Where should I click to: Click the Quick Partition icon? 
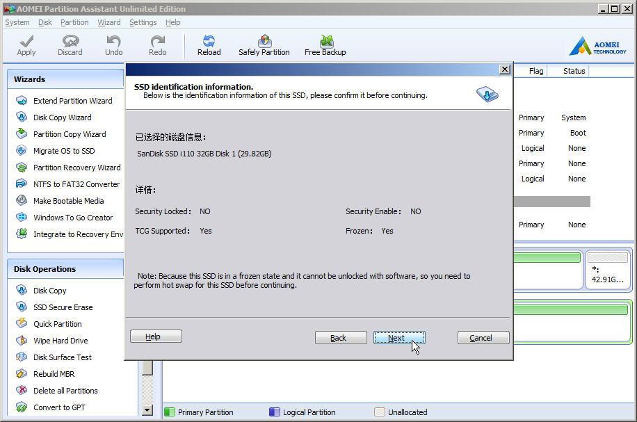tap(22, 324)
